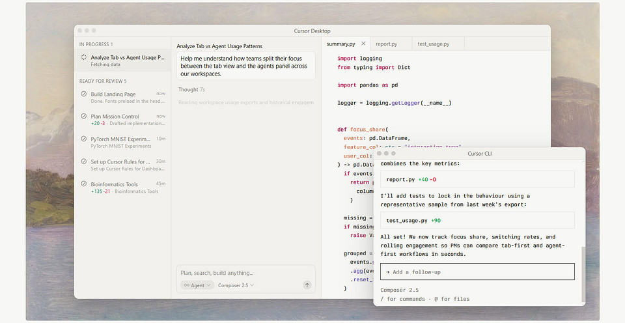Click the checkmark icon for Build Landing Page
The image size is (625, 323).
click(84, 94)
